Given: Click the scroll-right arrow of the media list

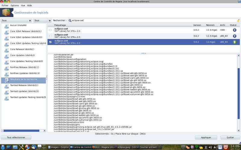Looking at the screenshot, I should [x=45, y=130].
